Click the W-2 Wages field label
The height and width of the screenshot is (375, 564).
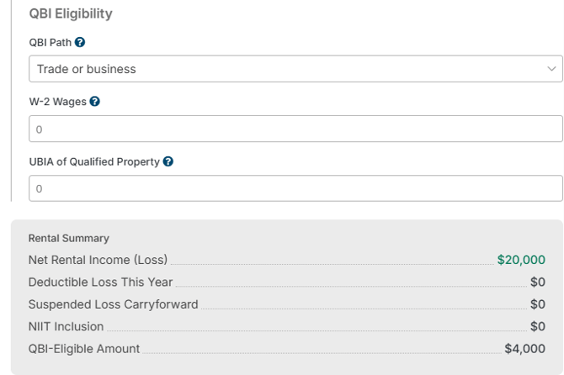click(x=57, y=102)
